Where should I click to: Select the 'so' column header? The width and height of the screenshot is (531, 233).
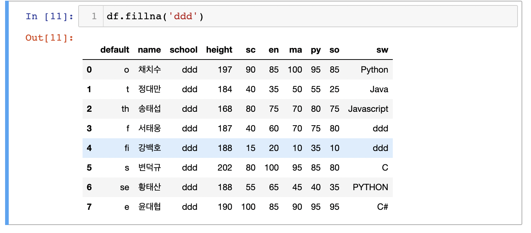coord(334,50)
